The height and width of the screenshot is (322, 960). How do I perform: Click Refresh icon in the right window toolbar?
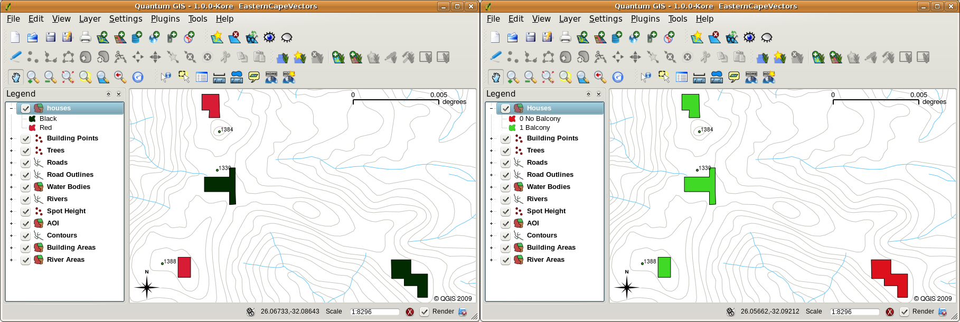point(618,77)
